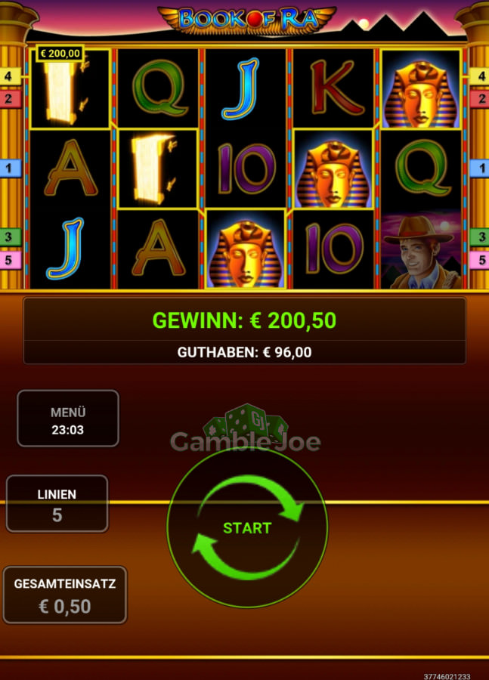Screen dimensions: 489x680
Task: Click the yellow line 4 marker on left
Action: [x=10, y=77]
